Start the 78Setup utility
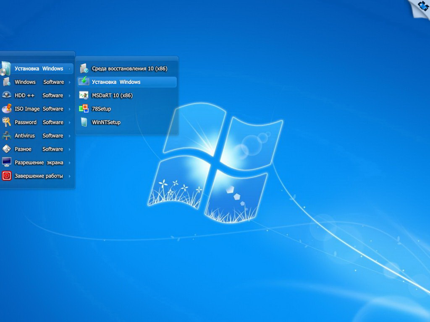This screenshot has width=430, height=322. point(127,109)
